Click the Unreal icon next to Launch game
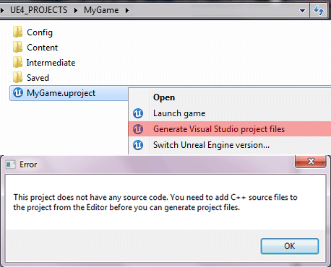 click(x=138, y=113)
